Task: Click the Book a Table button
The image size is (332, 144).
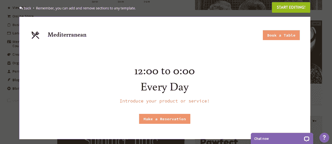Action: (281, 35)
